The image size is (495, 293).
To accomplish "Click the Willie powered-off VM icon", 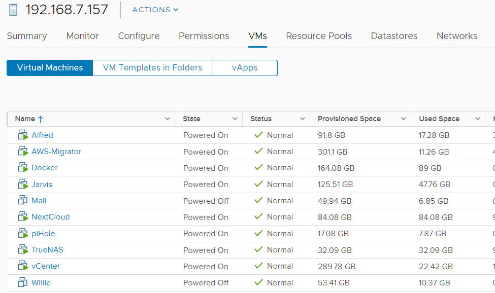I will point(23,282).
